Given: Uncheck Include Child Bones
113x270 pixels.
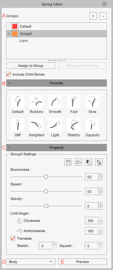Looking at the screenshot, I should (x=8, y=74).
